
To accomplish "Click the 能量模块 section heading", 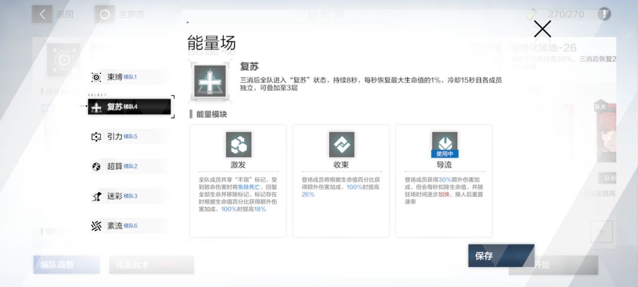I will (x=211, y=115).
